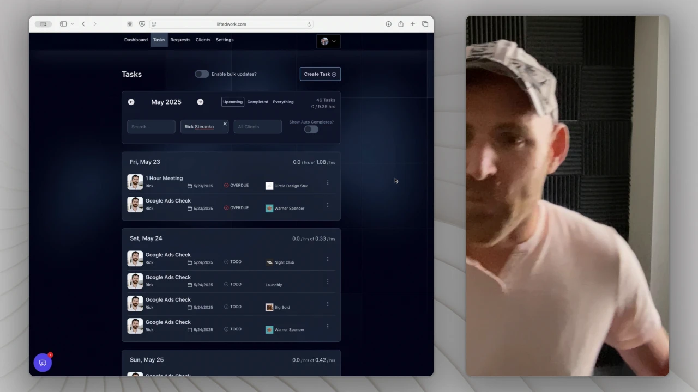
Task: Go to previous month arrow
Action: 131,102
